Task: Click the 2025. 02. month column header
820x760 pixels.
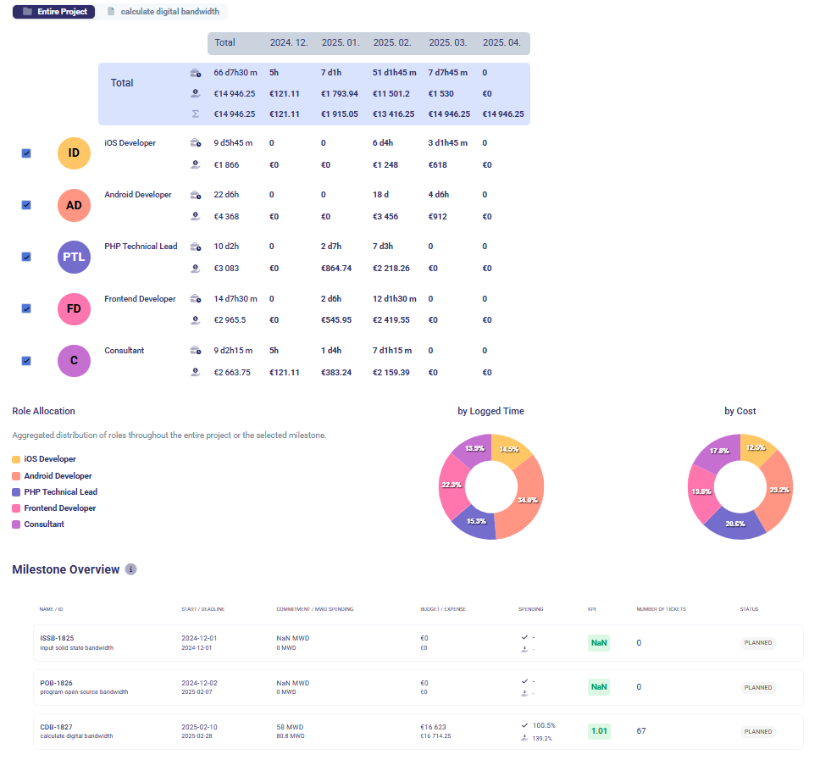Action: click(x=391, y=42)
